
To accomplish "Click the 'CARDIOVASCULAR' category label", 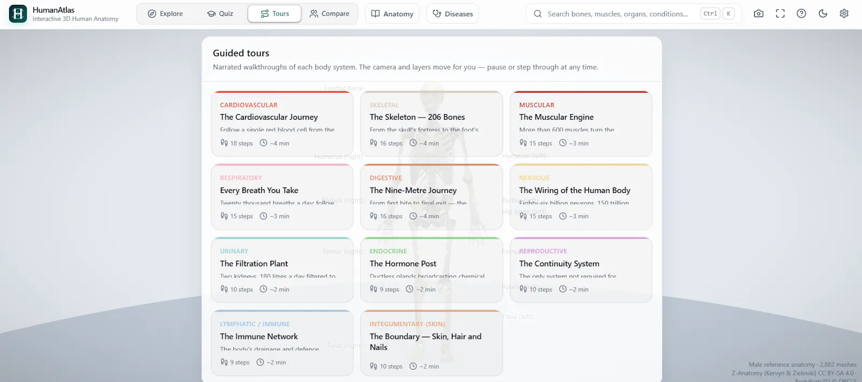I will click(249, 105).
